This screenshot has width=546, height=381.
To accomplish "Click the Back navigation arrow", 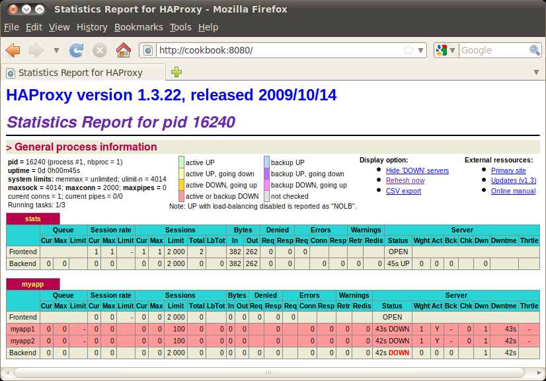I will (x=13, y=50).
